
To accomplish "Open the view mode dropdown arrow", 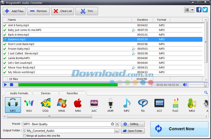I will [192, 10].
